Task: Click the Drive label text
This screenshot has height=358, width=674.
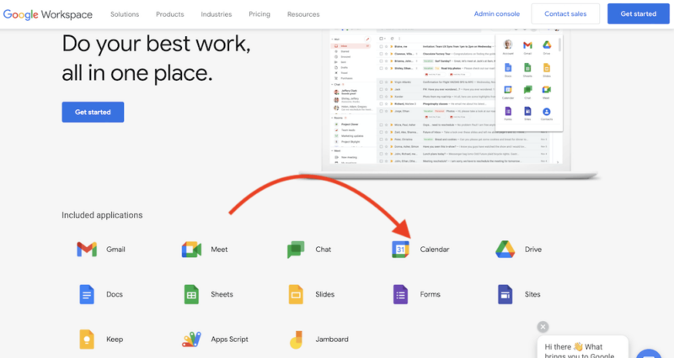Action: coord(533,249)
